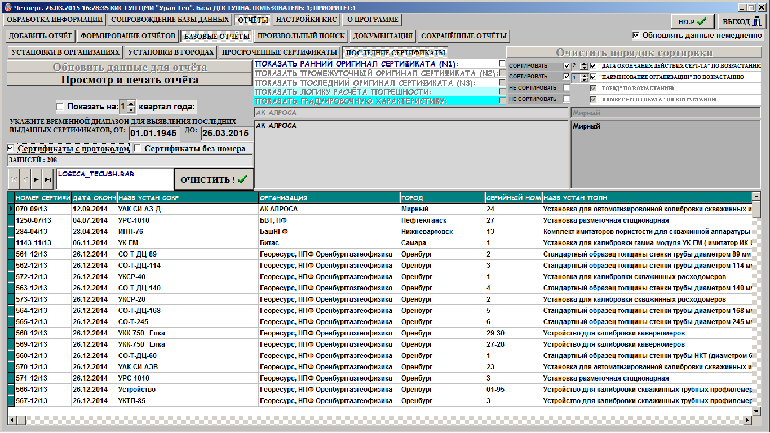Open the 'ОБРАБОТКА ИНФОРМАЦИИ' section
The image size is (770, 433).
coord(55,20)
